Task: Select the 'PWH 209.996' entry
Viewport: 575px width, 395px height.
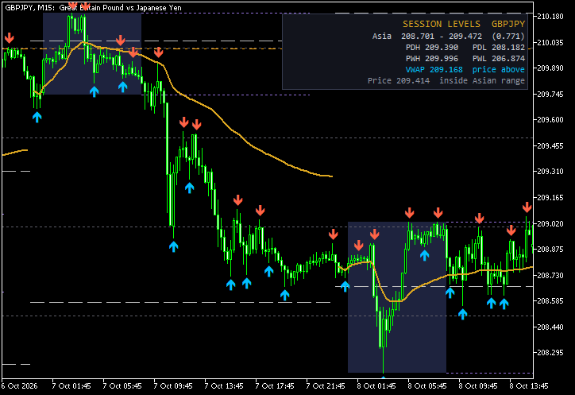Action: coord(432,58)
